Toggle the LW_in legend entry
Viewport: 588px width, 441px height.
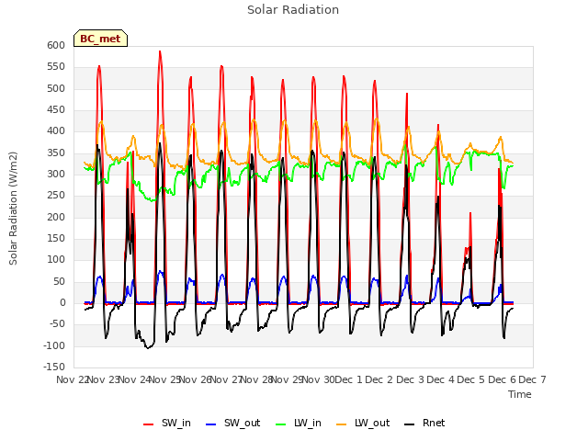[298, 423]
